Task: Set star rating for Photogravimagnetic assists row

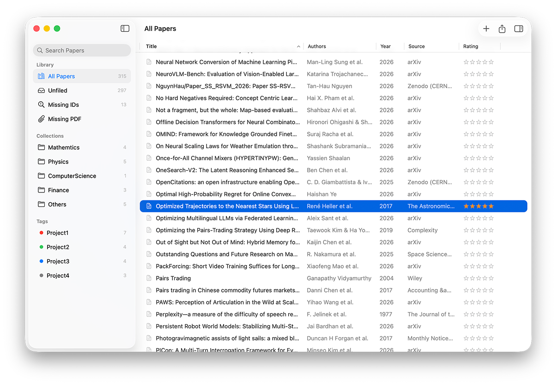Action: click(x=479, y=338)
